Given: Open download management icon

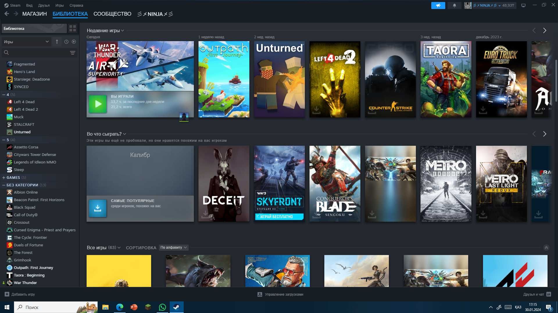Looking at the screenshot, I should tap(260, 294).
